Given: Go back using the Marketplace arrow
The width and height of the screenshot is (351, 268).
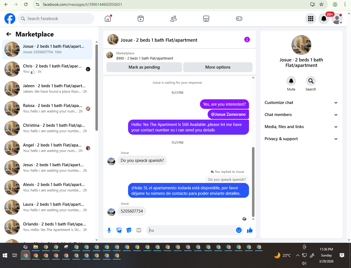Looking at the screenshot, I should [x=9, y=34].
